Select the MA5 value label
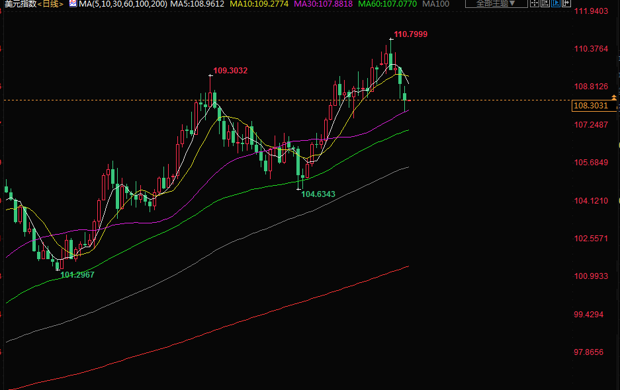 pyautogui.click(x=197, y=4)
